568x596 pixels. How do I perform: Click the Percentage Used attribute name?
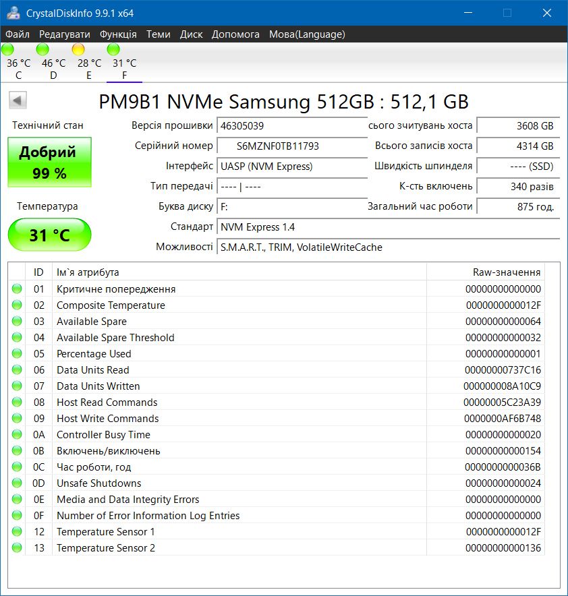pyautogui.click(x=94, y=354)
